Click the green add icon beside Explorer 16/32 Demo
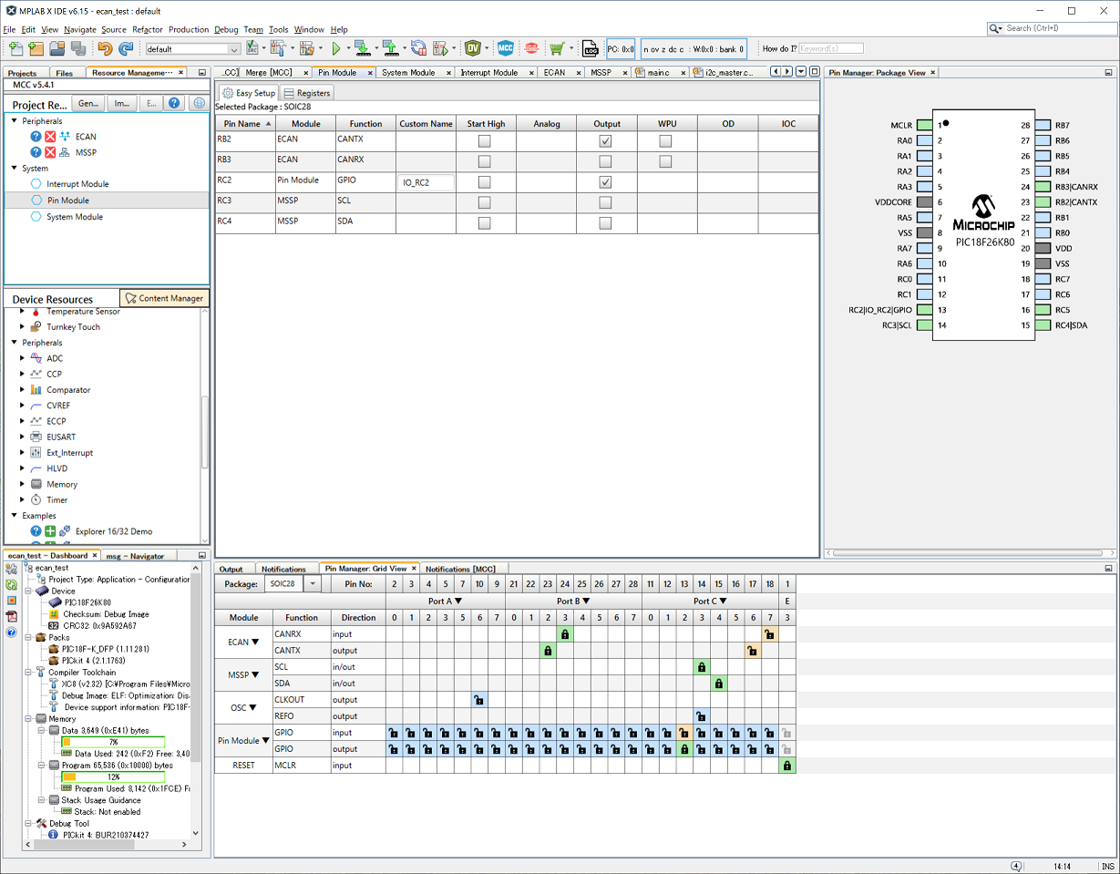Image resolution: width=1120 pixels, height=874 pixels. [51, 531]
